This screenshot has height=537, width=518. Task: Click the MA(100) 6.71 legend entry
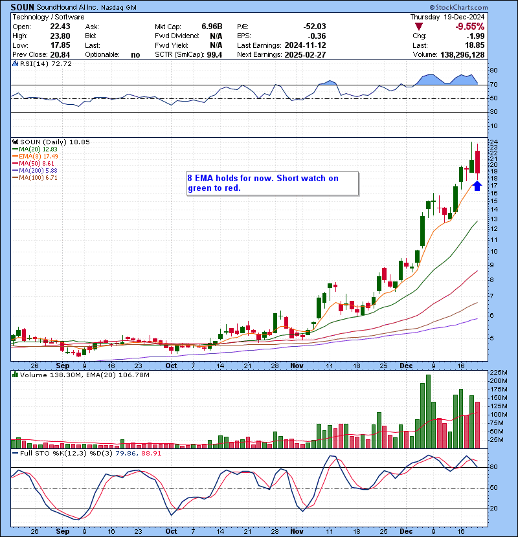[38, 178]
